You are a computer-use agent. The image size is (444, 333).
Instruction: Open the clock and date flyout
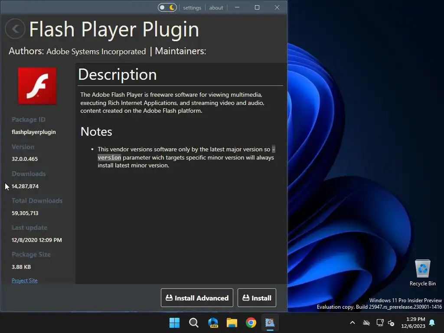413,323
